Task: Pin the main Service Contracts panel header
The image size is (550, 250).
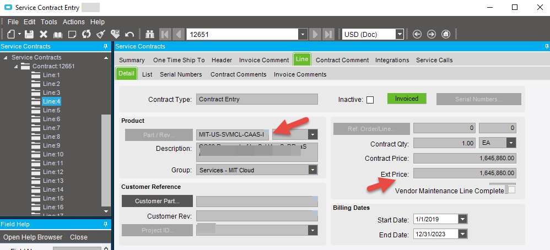Action: [x=547, y=46]
